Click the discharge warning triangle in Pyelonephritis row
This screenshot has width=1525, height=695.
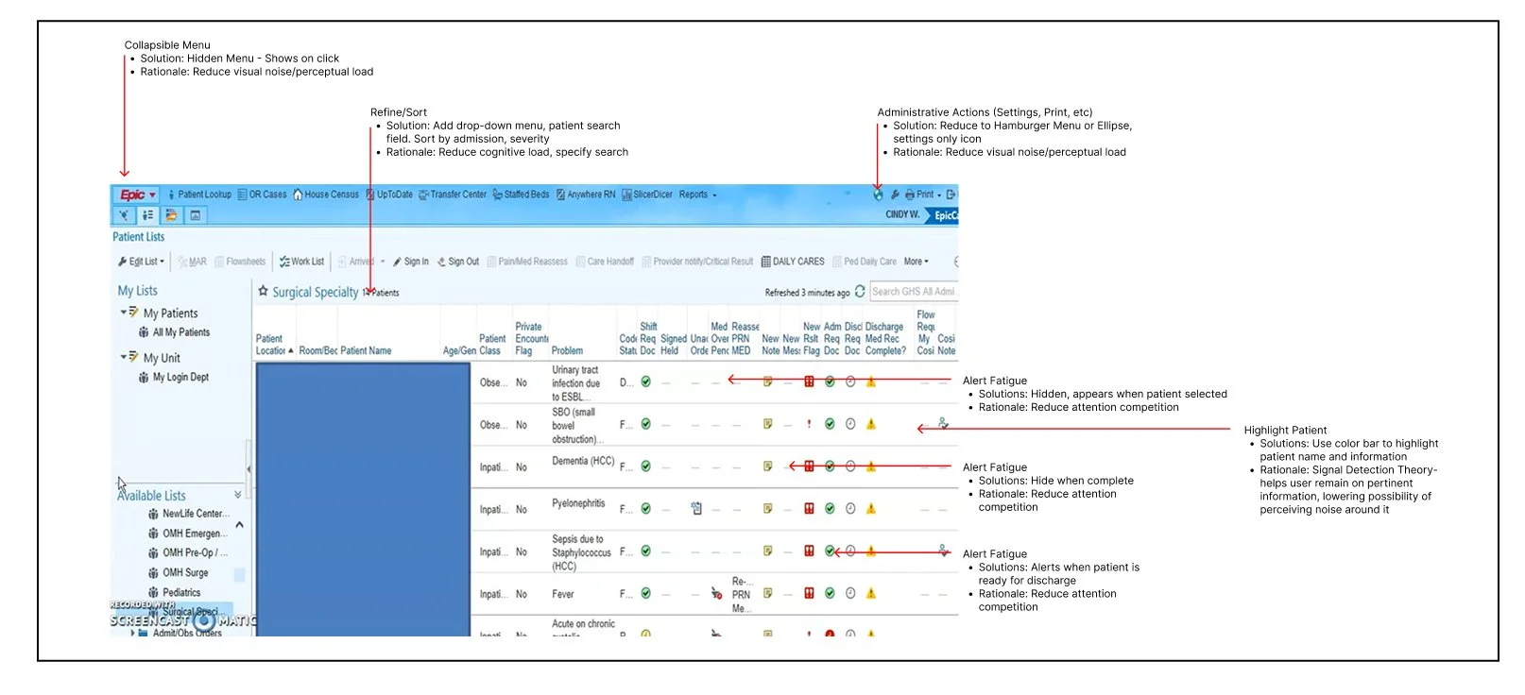point(871,509)
